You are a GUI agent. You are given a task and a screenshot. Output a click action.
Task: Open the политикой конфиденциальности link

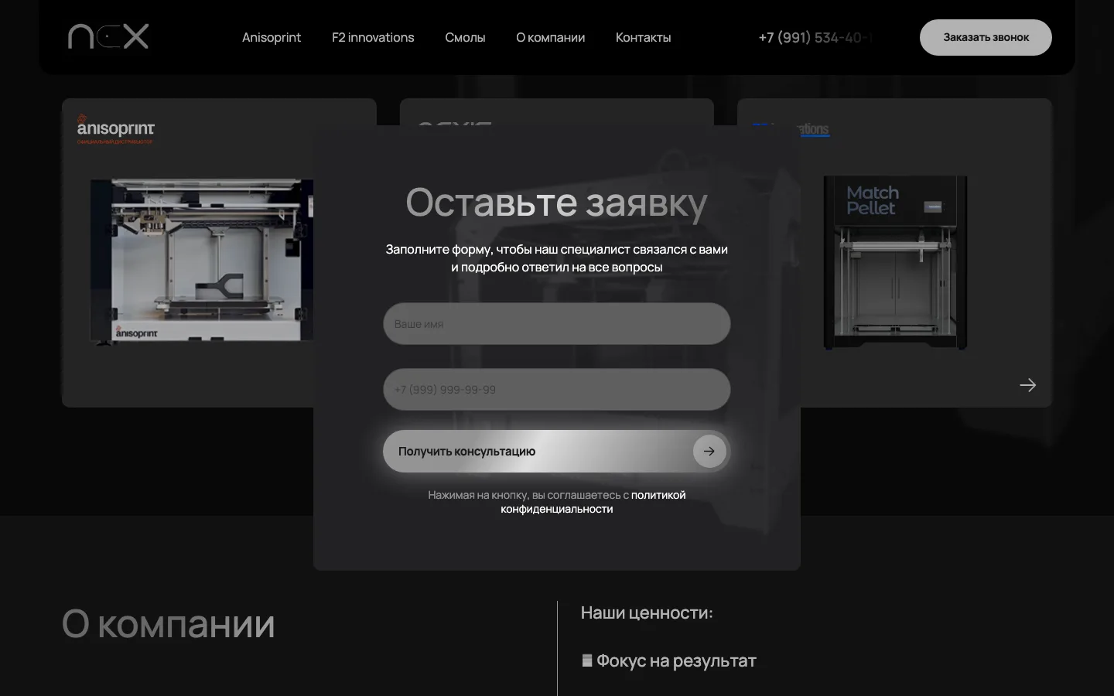593,502
